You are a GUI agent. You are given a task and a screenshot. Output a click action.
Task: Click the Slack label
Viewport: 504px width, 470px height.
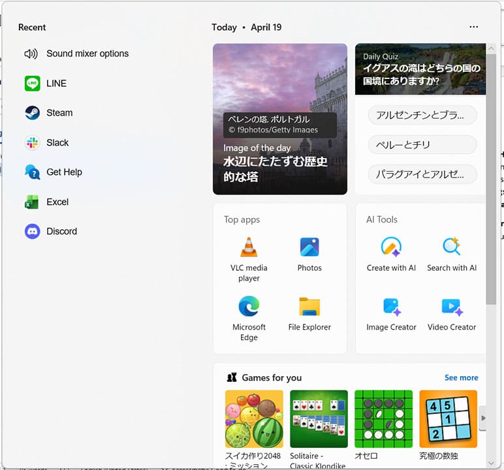57,143
